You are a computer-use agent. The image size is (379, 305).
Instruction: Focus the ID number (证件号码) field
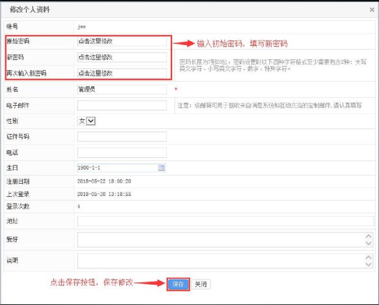click(122, 137)
